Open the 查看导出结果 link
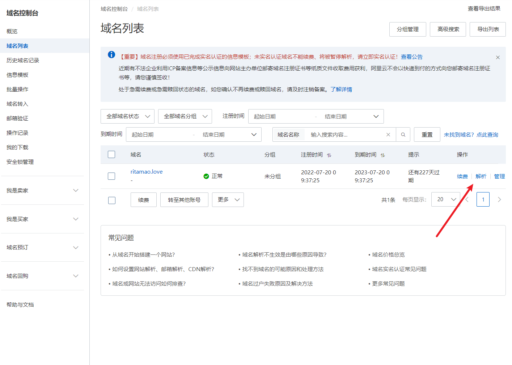512x365 pixels. tap(484, 8)
